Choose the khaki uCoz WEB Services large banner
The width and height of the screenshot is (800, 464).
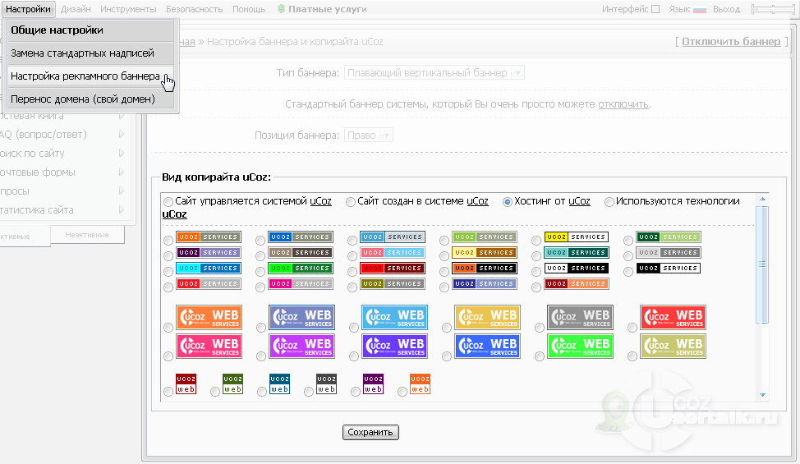pos(673,346)
